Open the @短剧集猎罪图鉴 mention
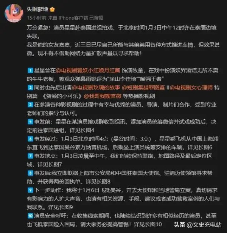 click(x=143, y=88)
